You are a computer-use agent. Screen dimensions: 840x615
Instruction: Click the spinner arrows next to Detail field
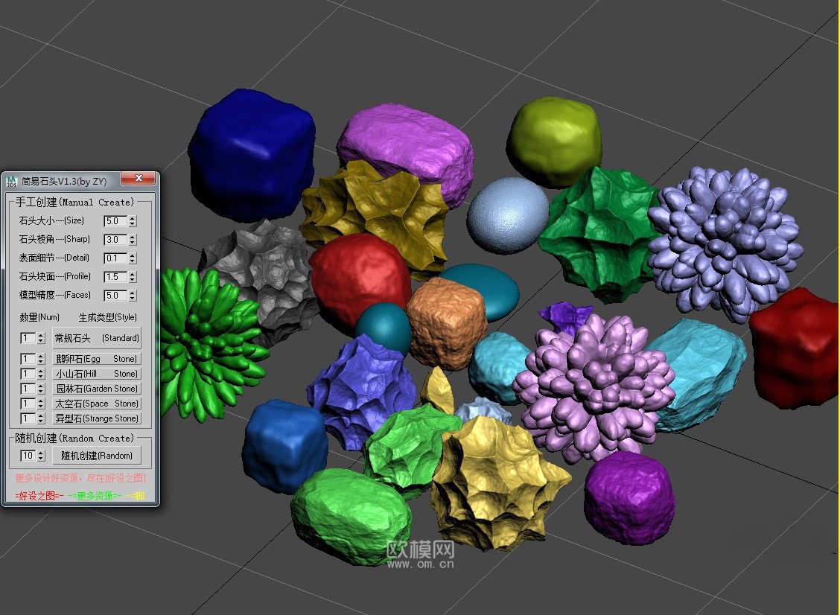tap(133, 258)
